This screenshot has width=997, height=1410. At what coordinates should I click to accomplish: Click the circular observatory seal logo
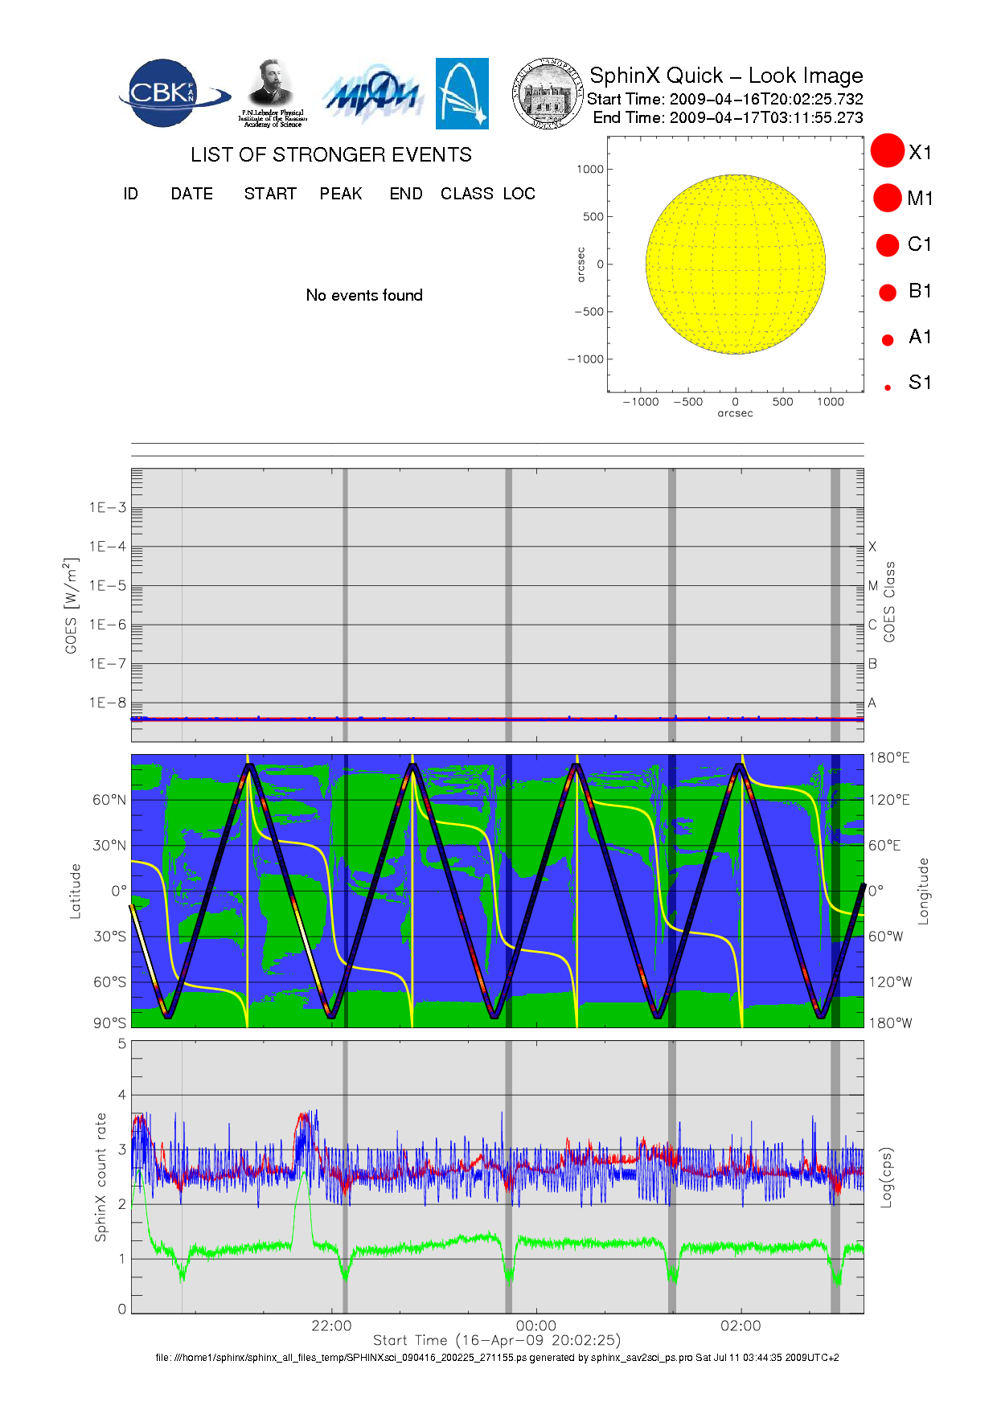point(547,94)
